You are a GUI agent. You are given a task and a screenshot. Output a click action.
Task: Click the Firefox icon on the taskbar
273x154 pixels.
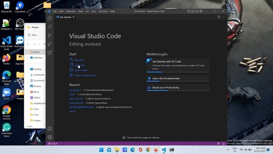coord(156,150)
